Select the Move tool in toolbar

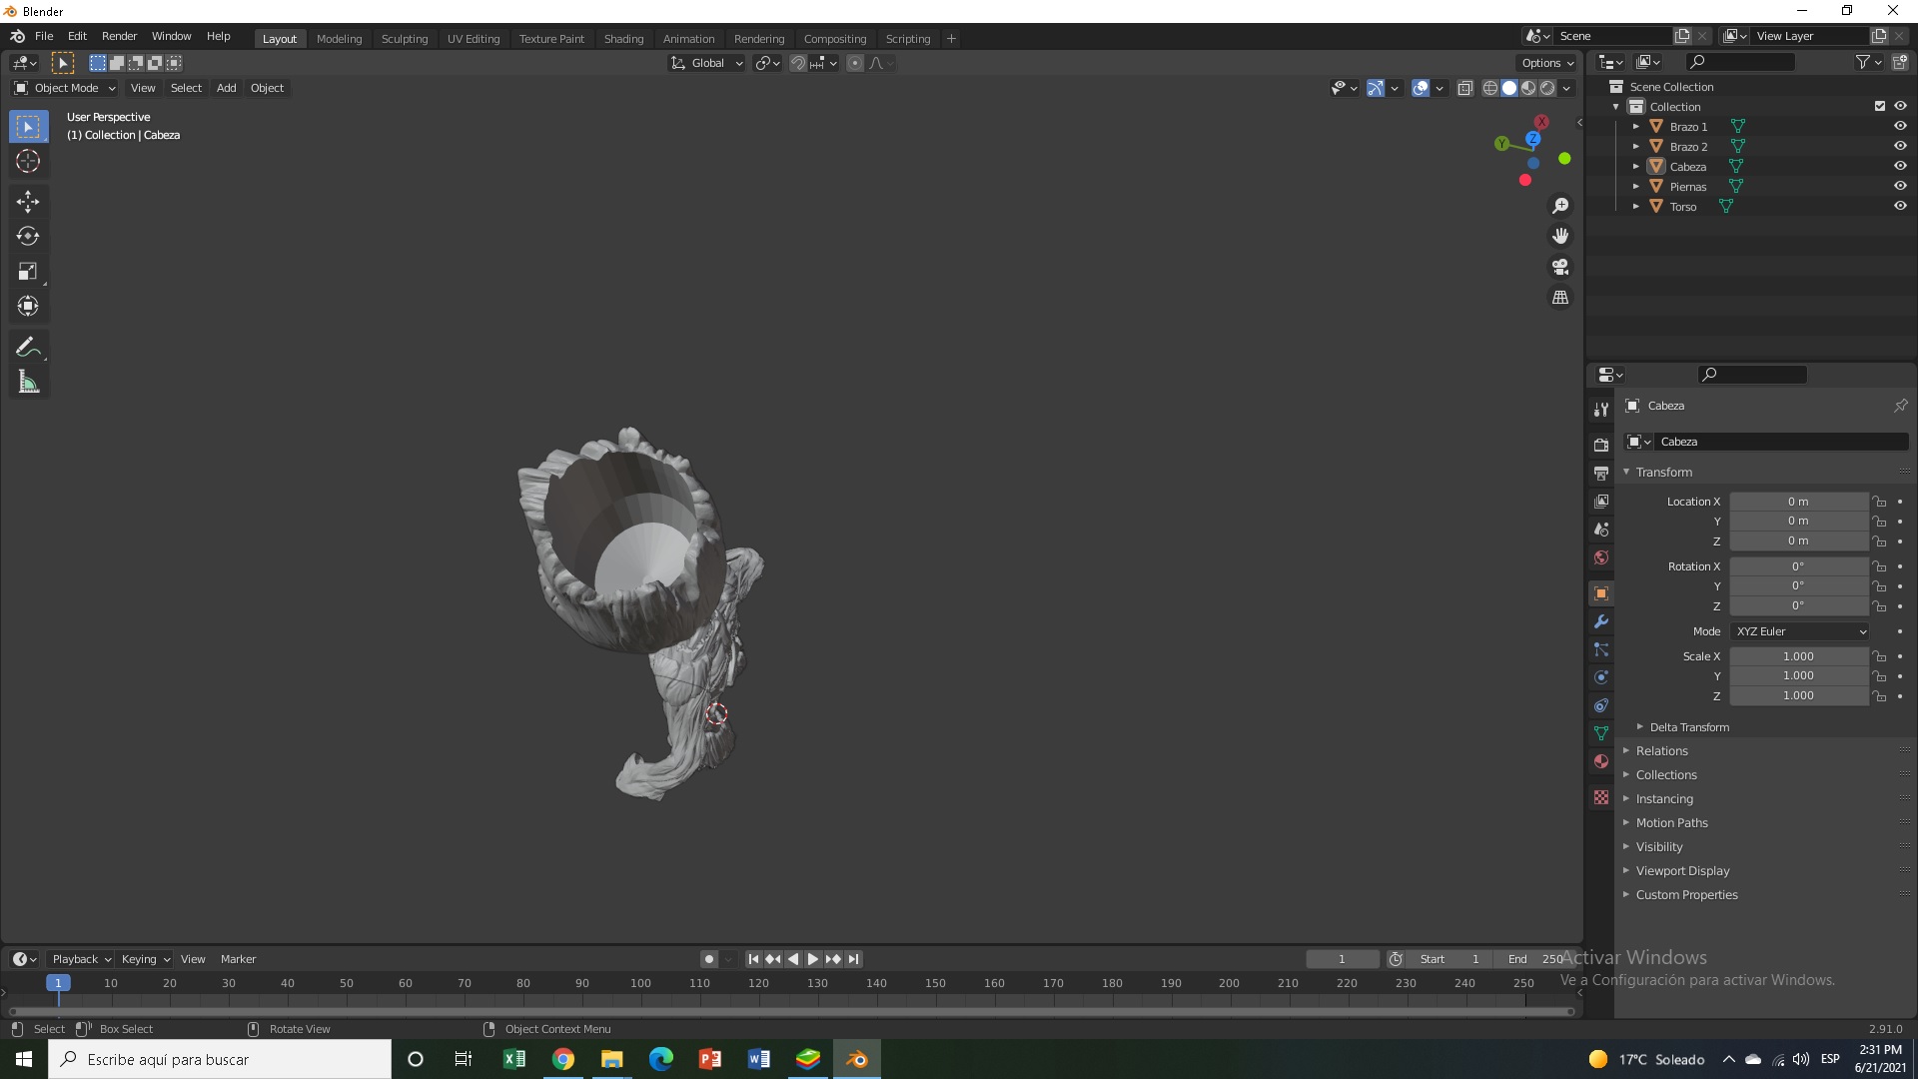(28, 202)
